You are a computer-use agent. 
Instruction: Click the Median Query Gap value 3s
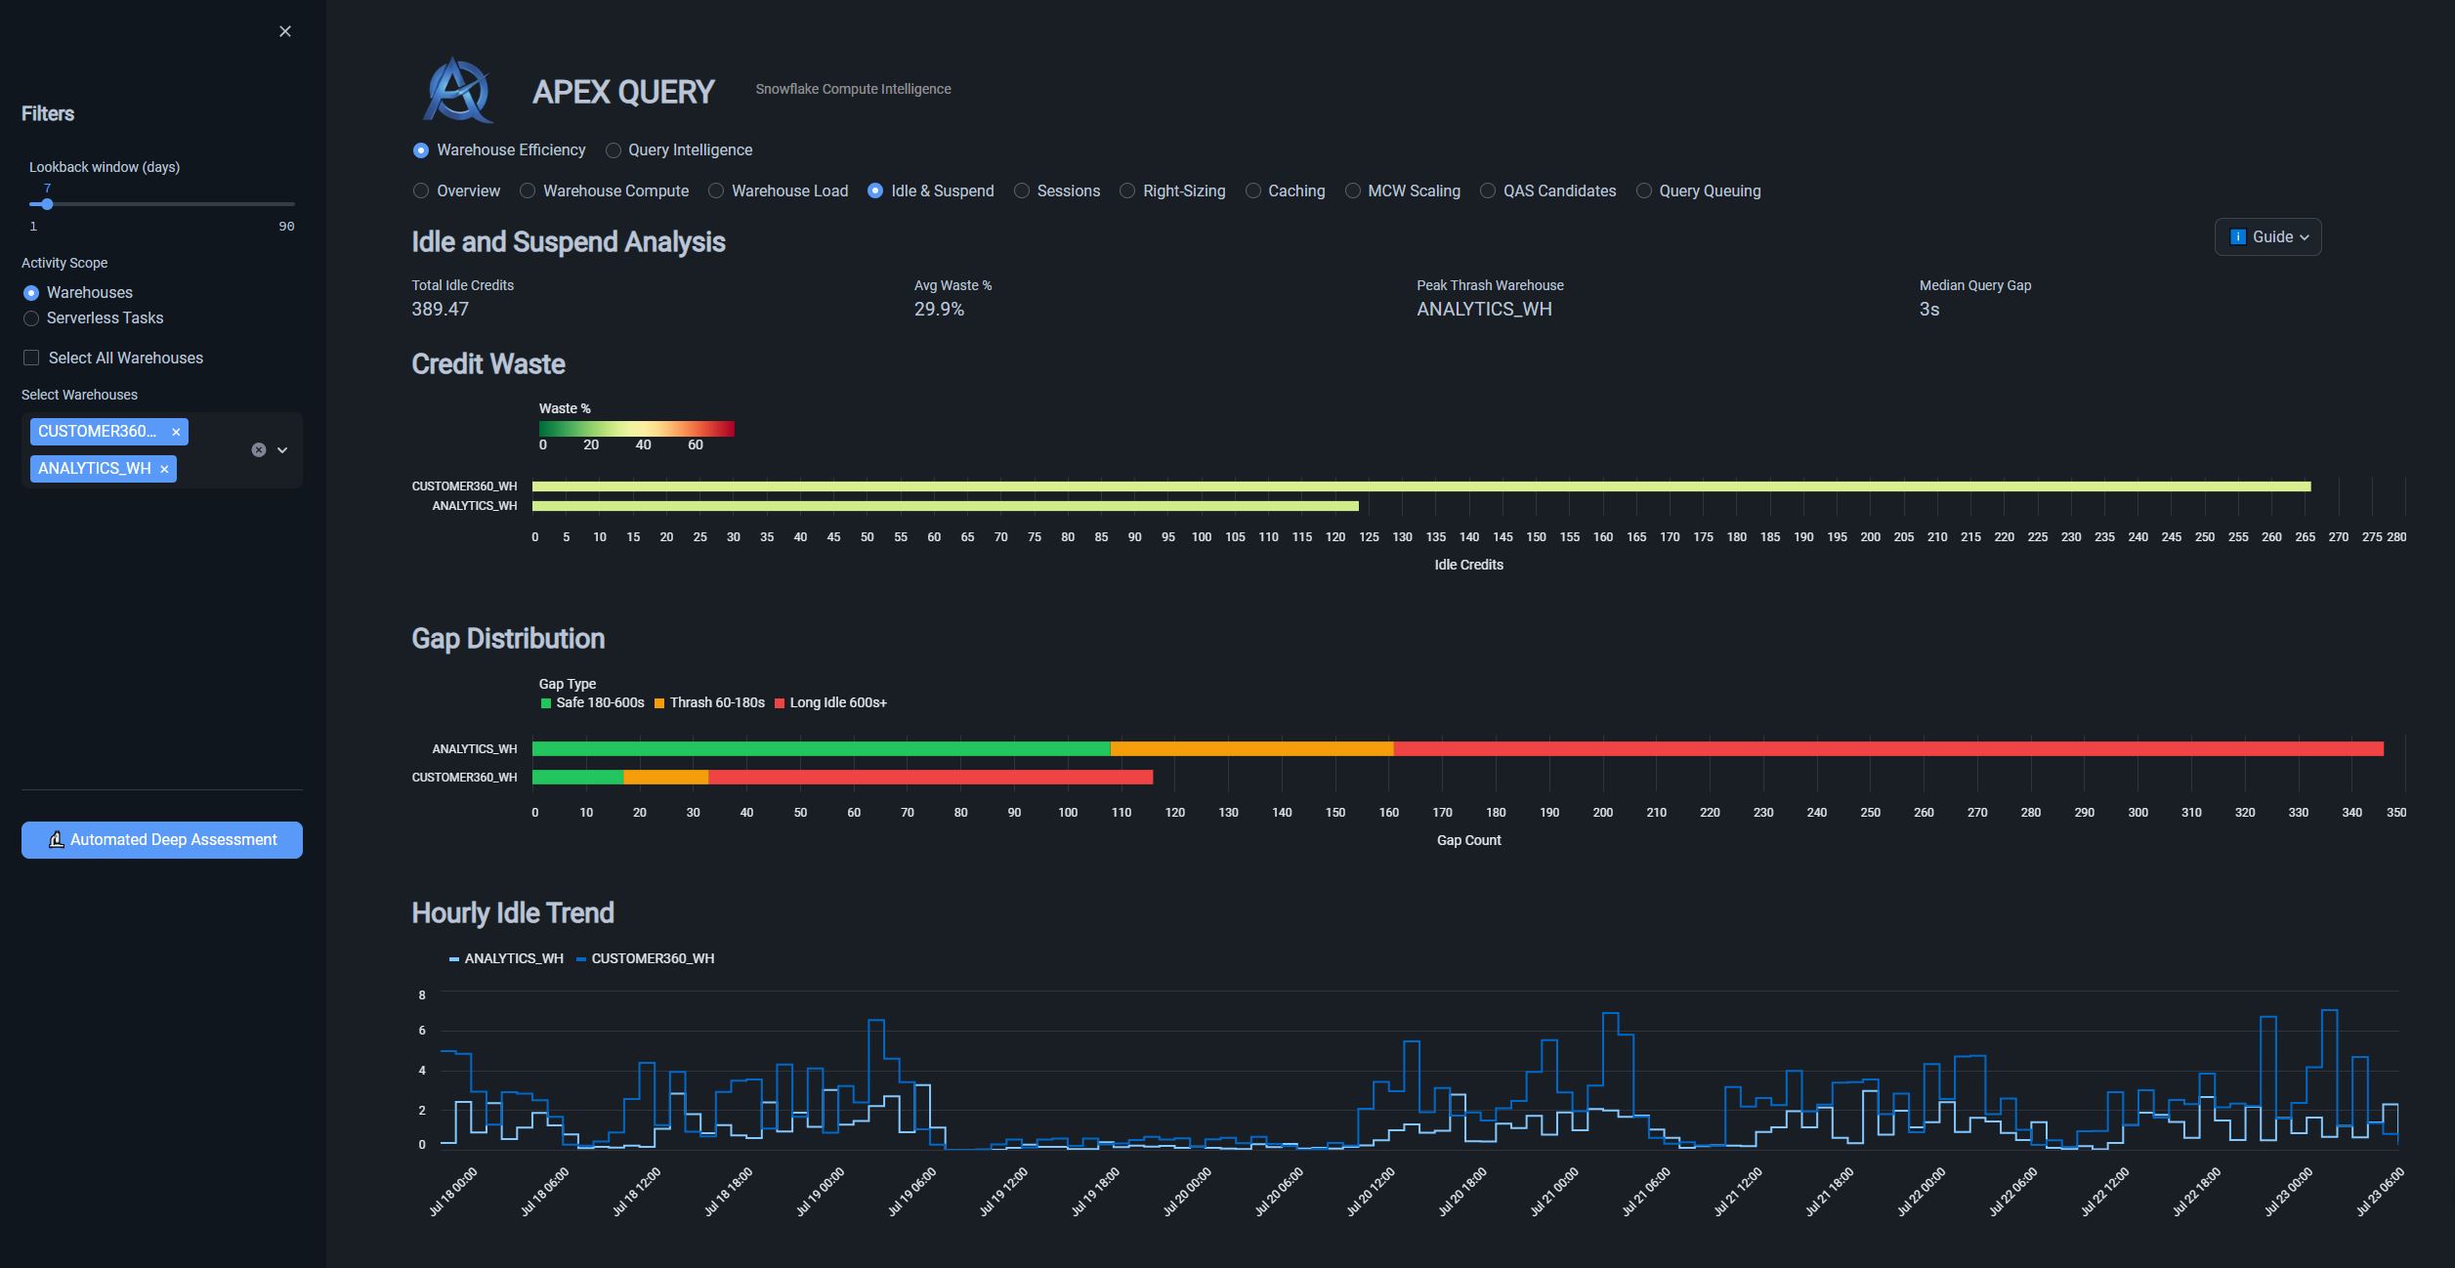tap(1929, 310)
